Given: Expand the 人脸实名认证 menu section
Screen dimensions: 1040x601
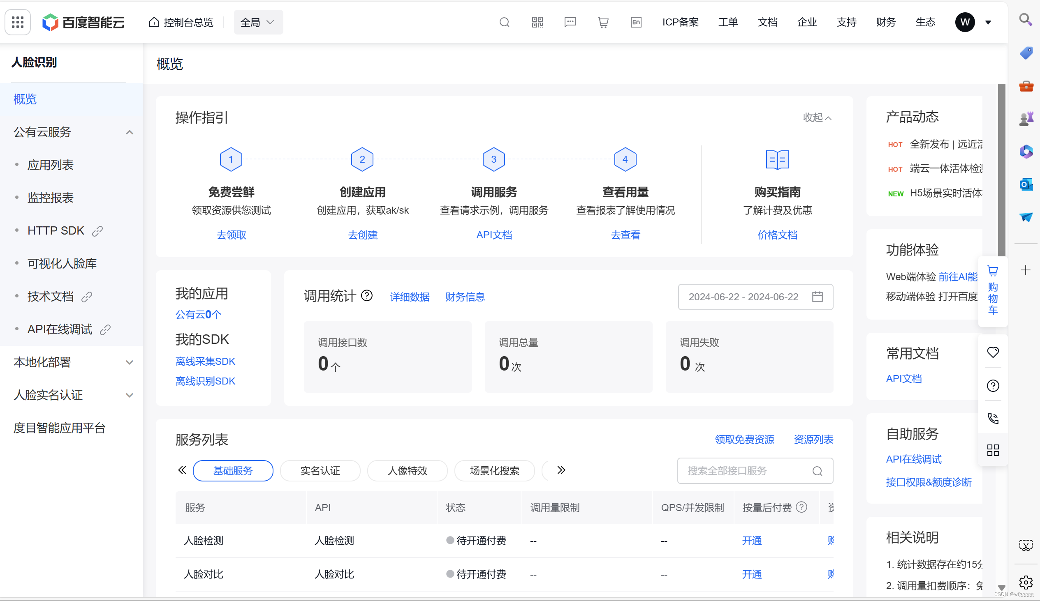Looking at the screenshot, I should 129,396.
